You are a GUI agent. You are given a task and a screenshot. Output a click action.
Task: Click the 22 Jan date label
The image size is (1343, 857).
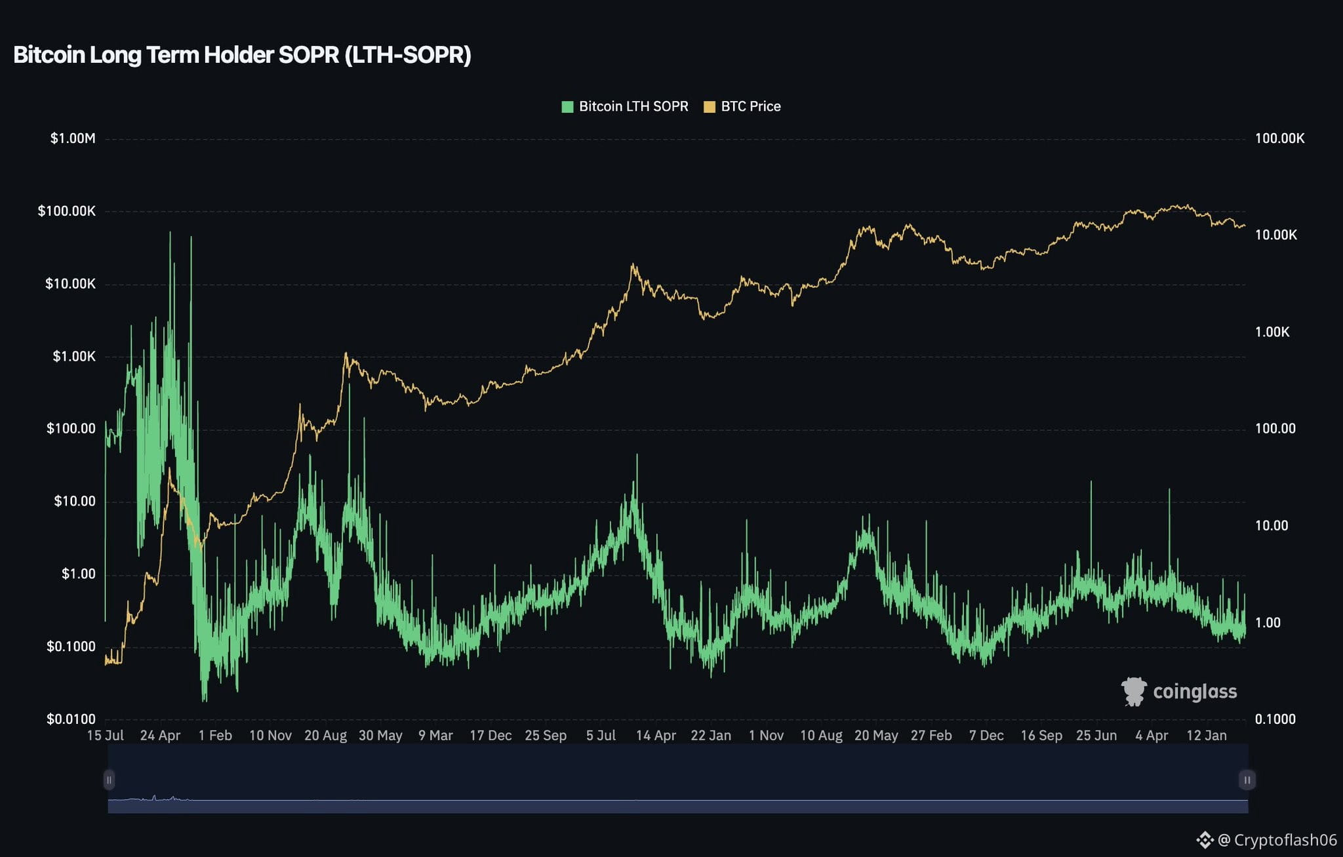[x=711, y=736]
